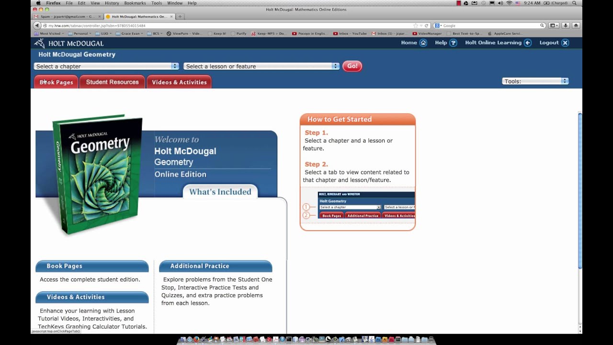Click the Holt Online Learning link
This screenshot has height=345, width=613.
click(x=493, y=43)
